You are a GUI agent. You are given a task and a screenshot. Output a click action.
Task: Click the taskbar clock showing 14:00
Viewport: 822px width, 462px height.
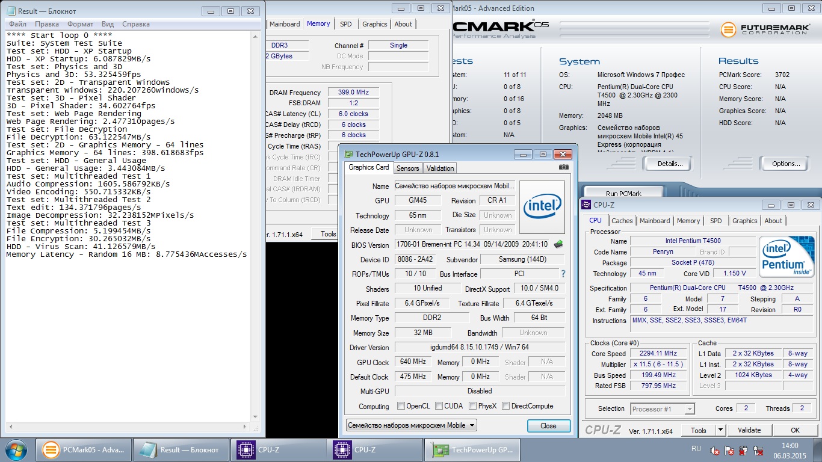click(791, 450)
